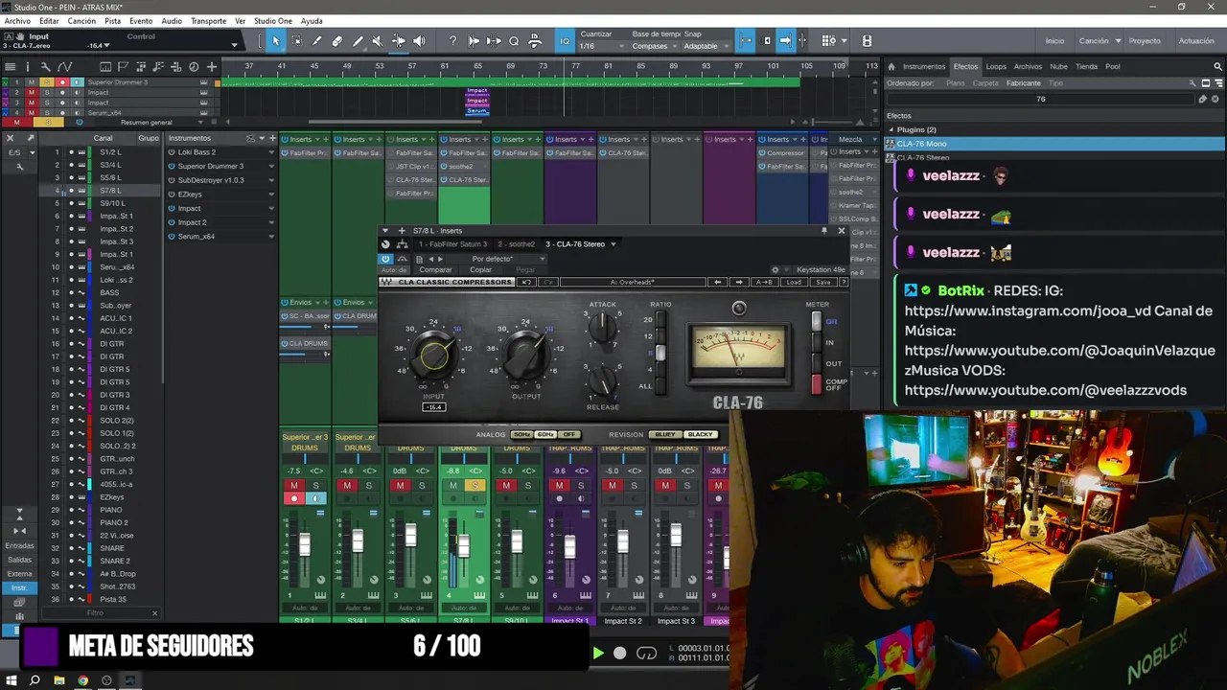The height and width of the screenshot is (690, 1227).
Task: Click the browser search magnifier icon
Action: pos(1218,67)
